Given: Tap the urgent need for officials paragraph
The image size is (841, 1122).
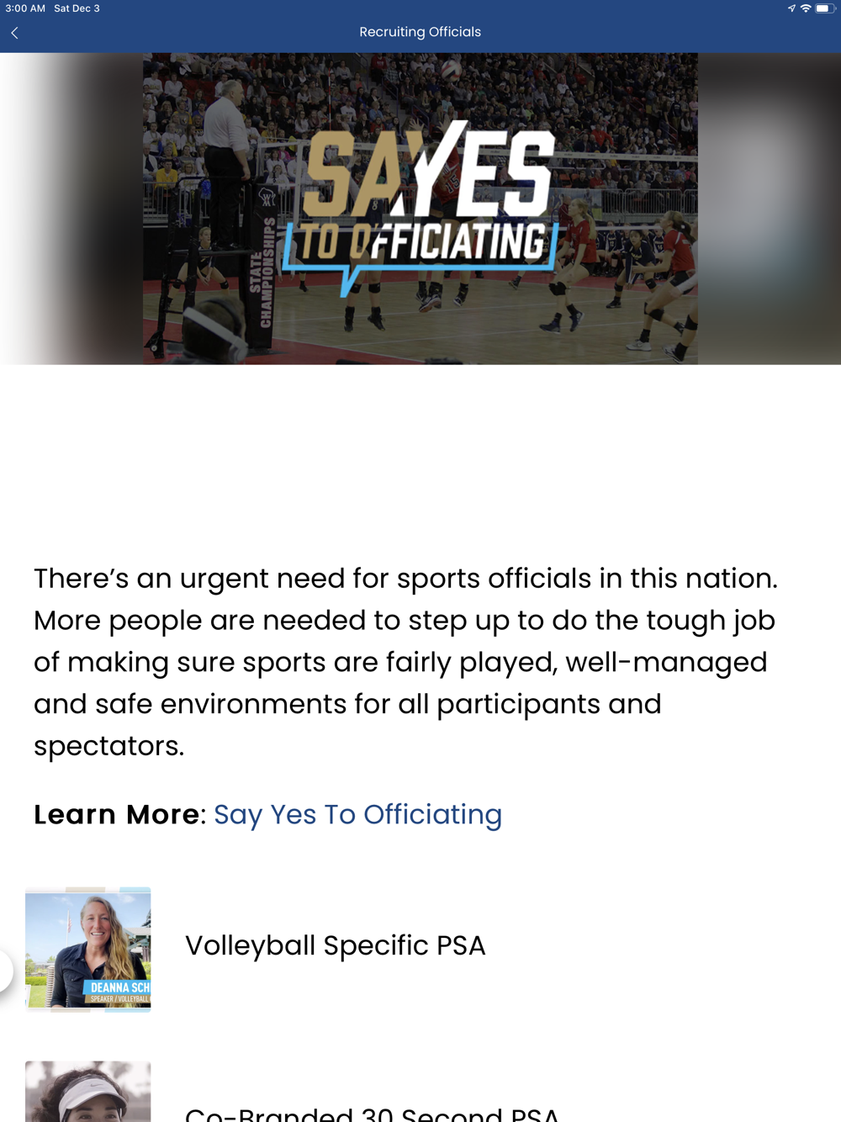Looking at the screenshot, I should point(405,662).
